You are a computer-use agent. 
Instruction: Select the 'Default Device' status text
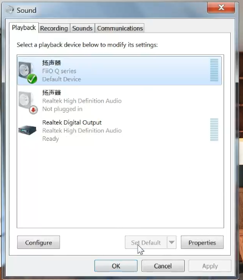coord(62,79)
